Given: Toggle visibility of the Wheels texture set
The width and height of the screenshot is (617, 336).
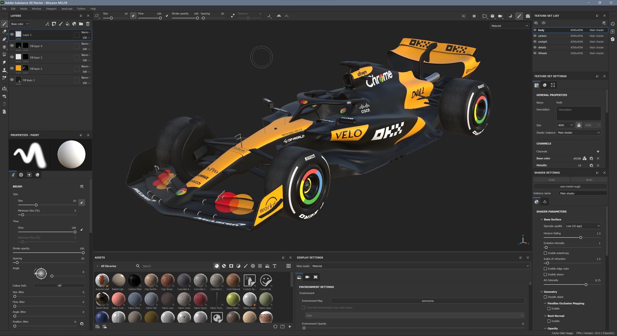Looking at the screenshot, I should click(535, 53).
